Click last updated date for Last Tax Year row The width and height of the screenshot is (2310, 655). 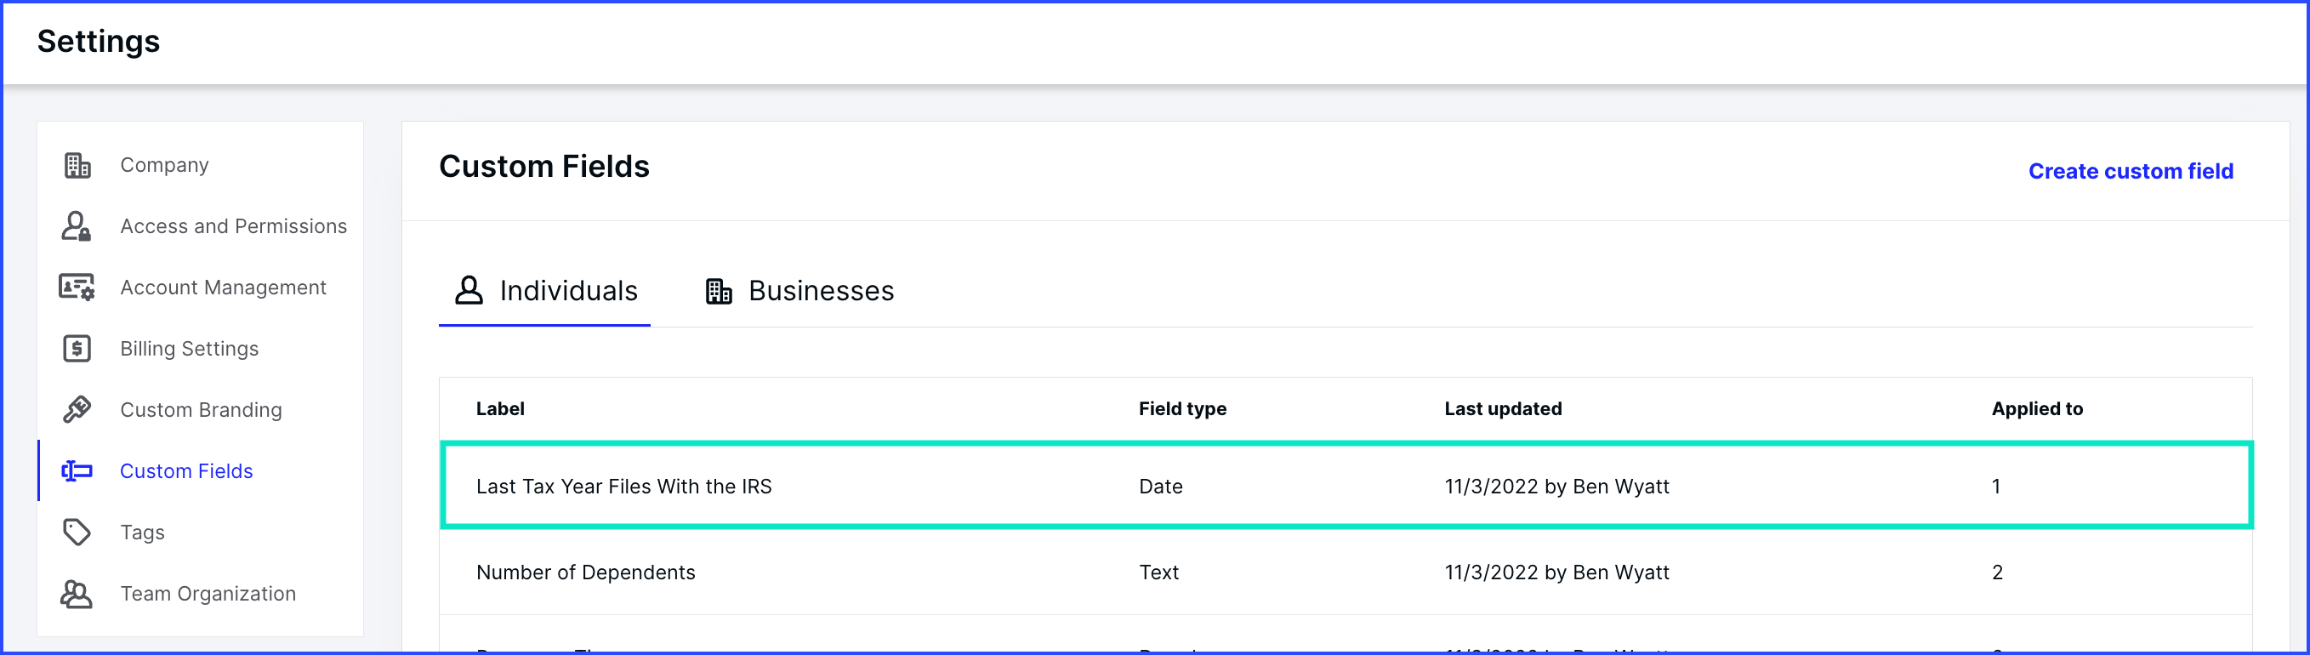pos(1556,487)
